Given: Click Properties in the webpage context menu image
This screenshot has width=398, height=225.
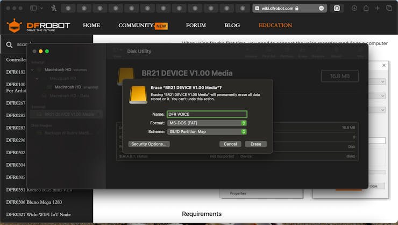Looking at the screenshot, I should 238,193.
